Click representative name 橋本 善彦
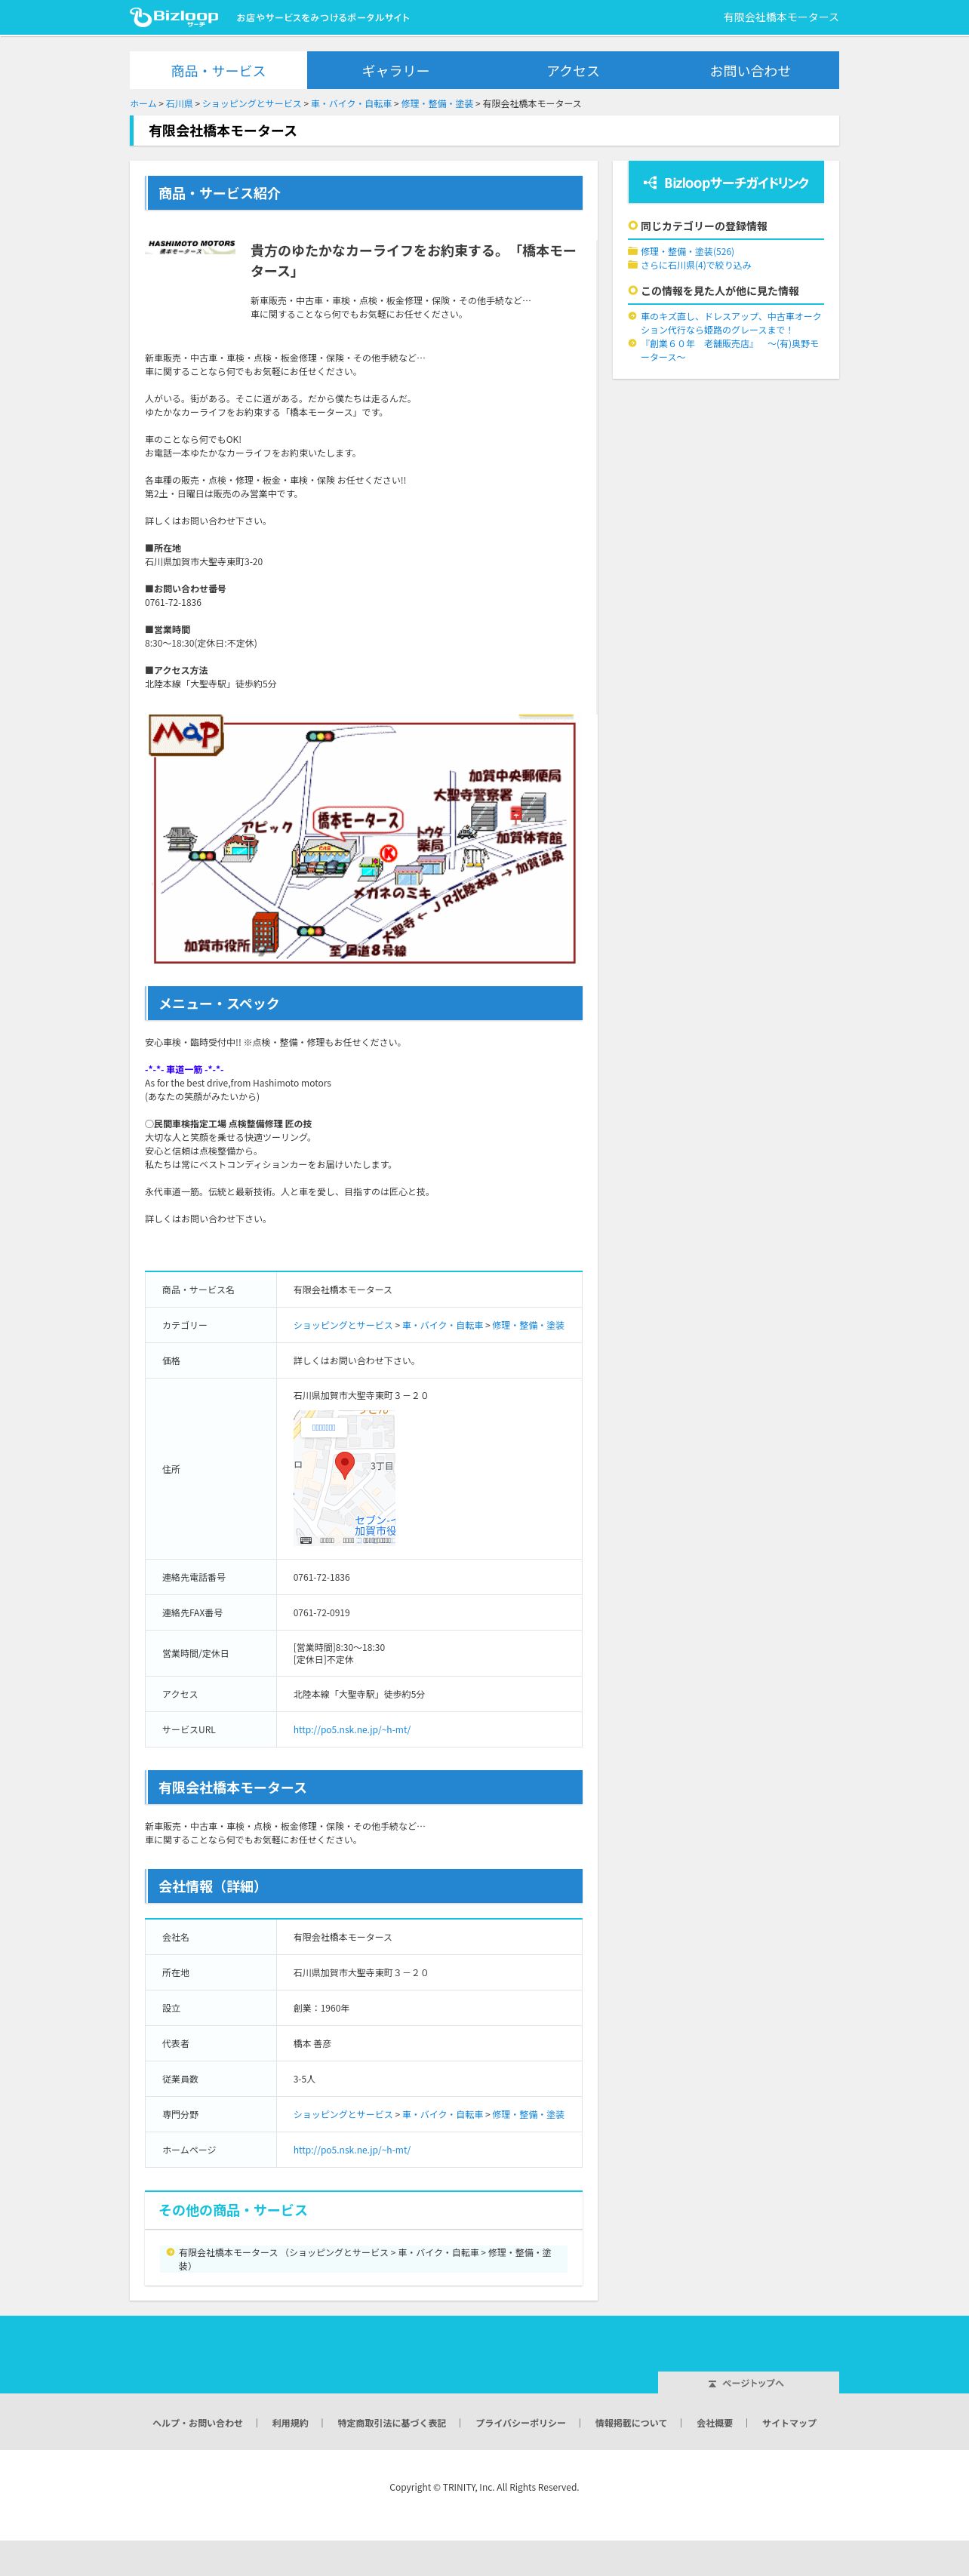The width and height of the screenshot is (969, 2576). (312, 2043)
